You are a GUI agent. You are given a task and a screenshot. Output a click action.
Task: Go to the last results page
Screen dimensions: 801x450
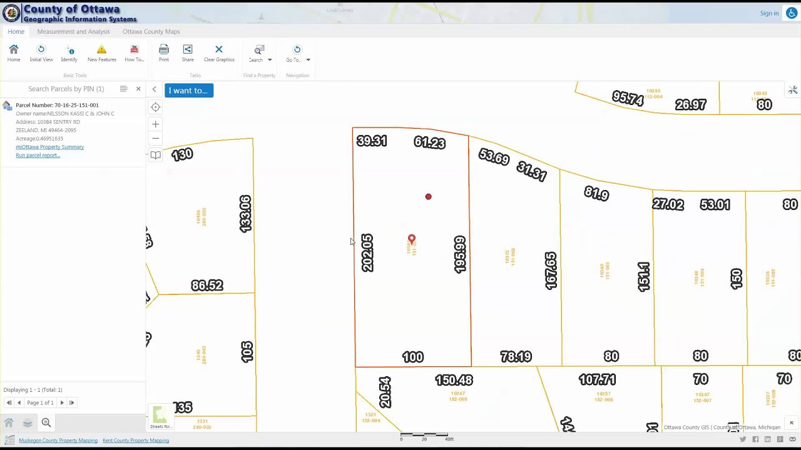click(x=71, y=402)
